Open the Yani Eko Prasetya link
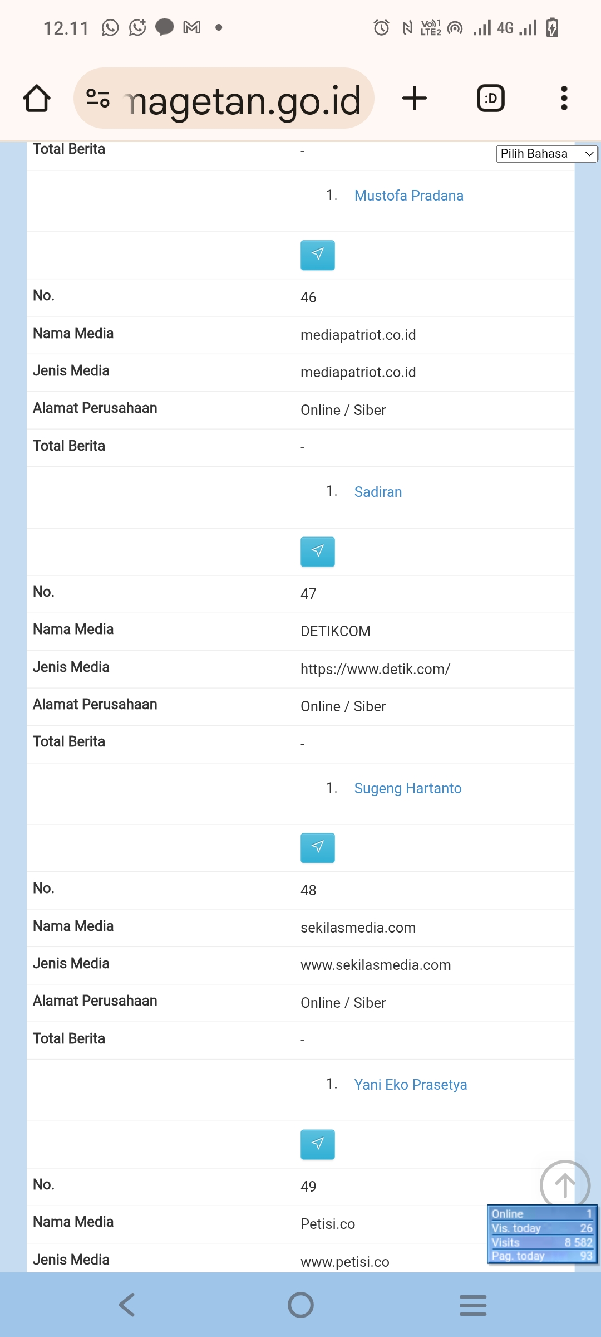 point(410,1085)
